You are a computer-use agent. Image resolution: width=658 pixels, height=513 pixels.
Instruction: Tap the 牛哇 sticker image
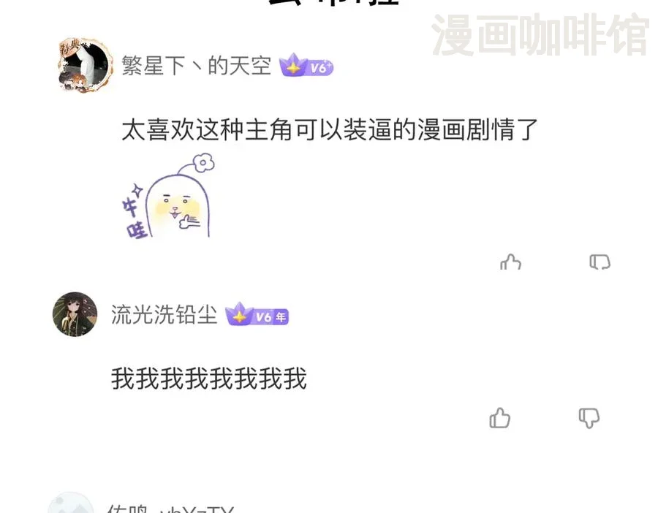coord(168,197)
